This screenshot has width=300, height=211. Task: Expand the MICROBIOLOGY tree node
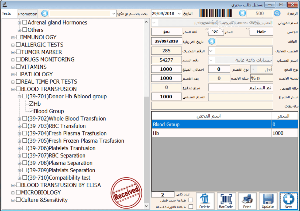click(x=13, y=193)
